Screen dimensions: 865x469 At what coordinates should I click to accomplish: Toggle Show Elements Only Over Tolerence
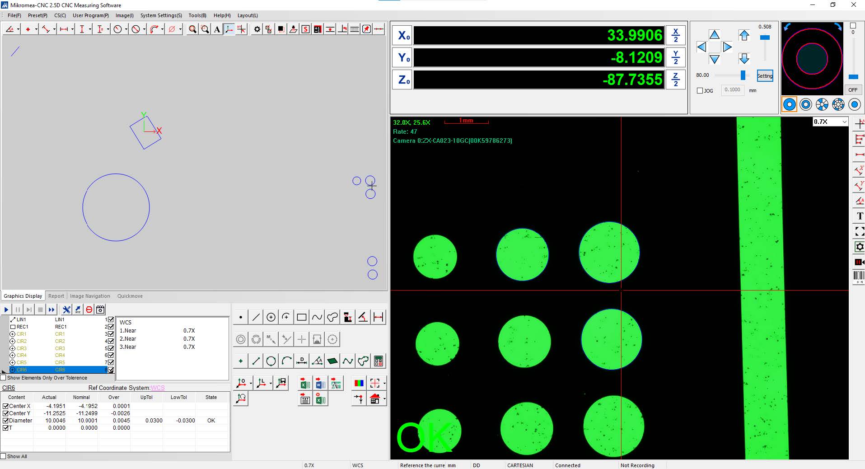point(4,378)
